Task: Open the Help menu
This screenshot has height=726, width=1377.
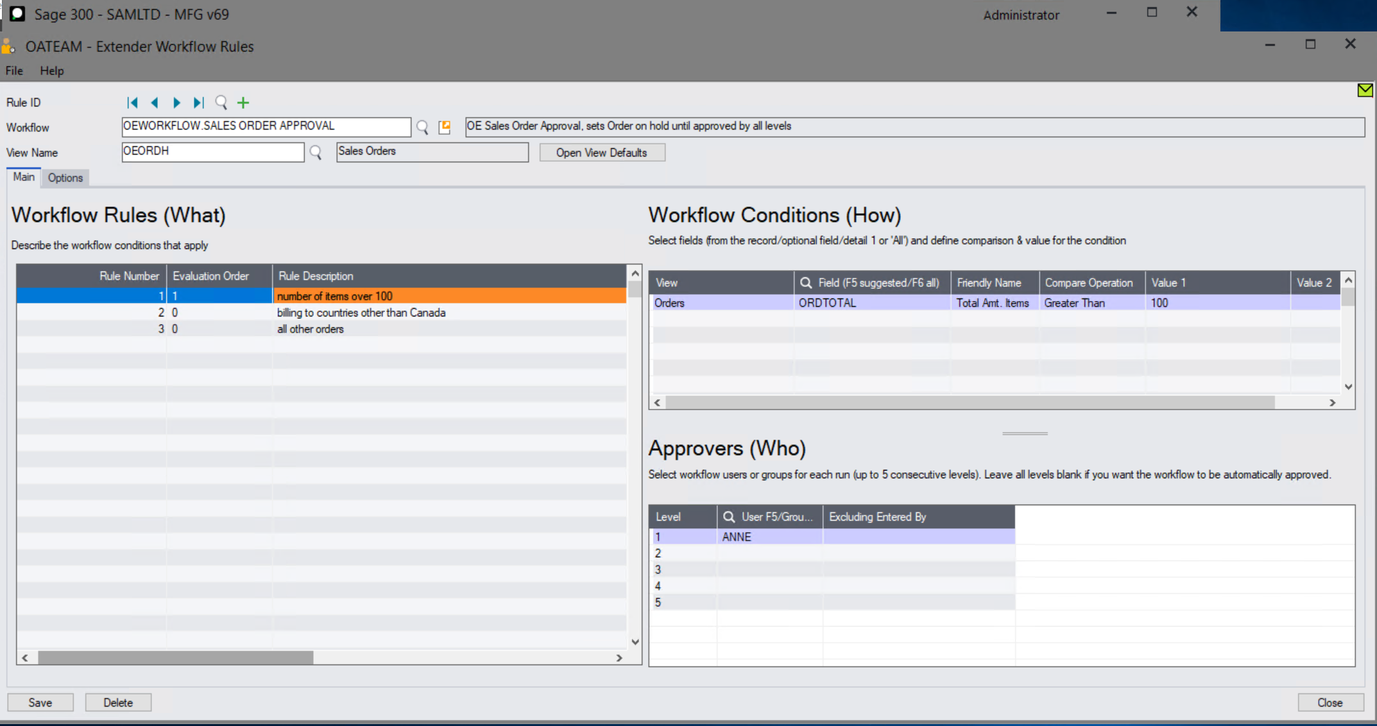Action: click(x=51, y=71)
